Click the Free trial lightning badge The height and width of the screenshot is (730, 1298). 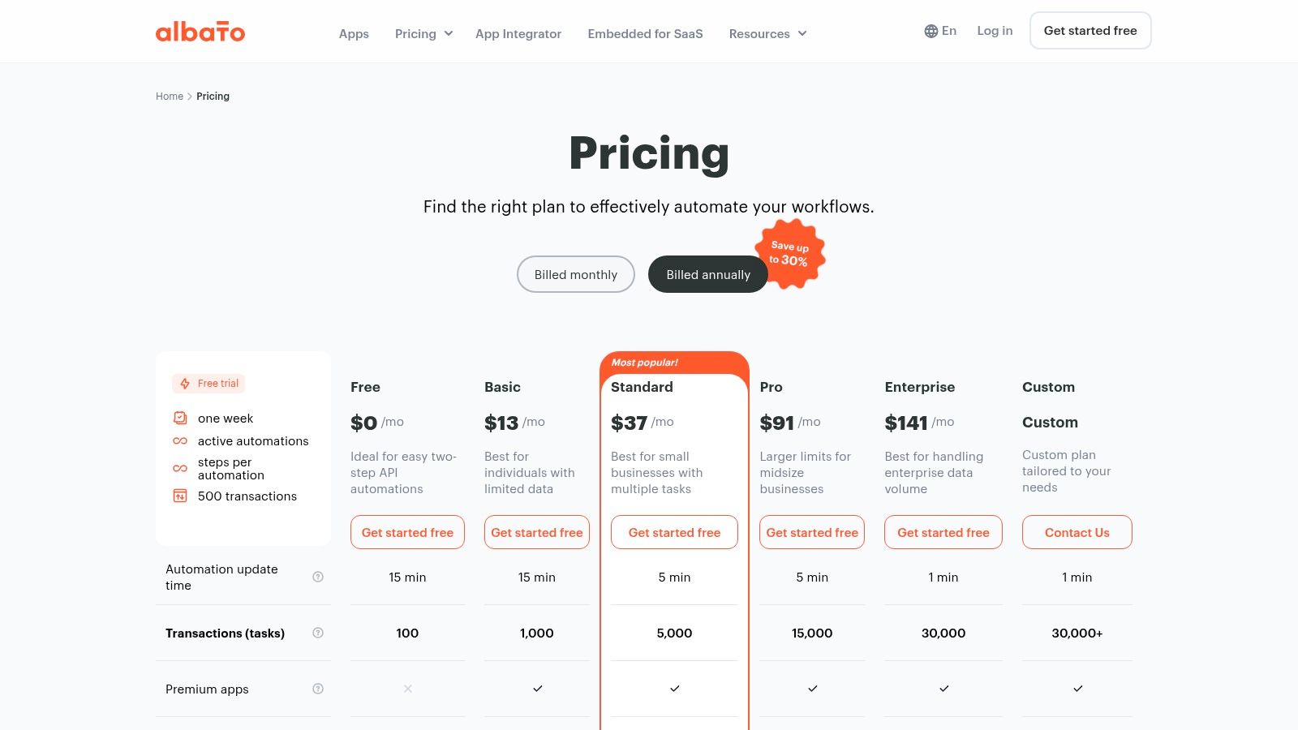[208, 384]
